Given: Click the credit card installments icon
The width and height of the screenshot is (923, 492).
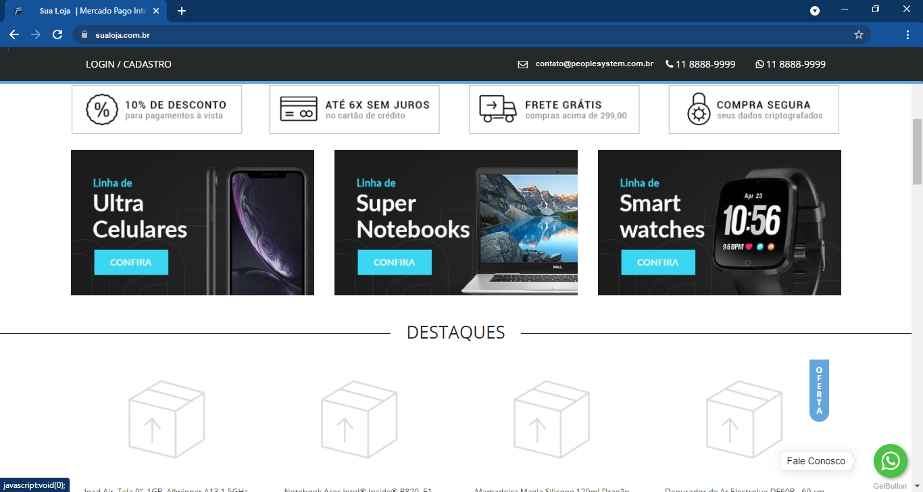Looking at the screenshot, I should (299, 109).
